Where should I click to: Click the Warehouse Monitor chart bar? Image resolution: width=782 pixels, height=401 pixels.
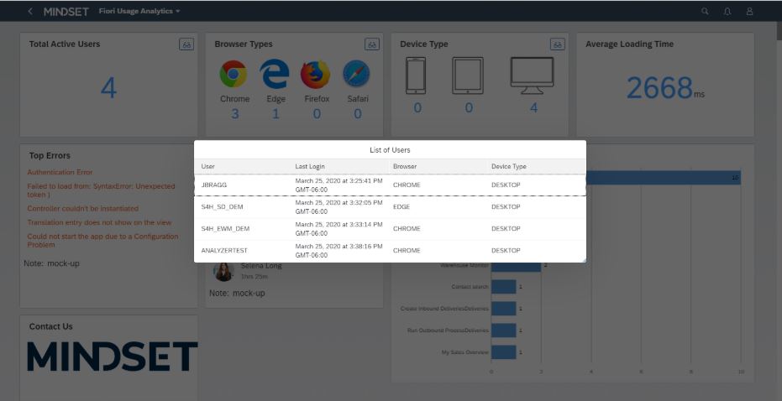click(517, 265)
